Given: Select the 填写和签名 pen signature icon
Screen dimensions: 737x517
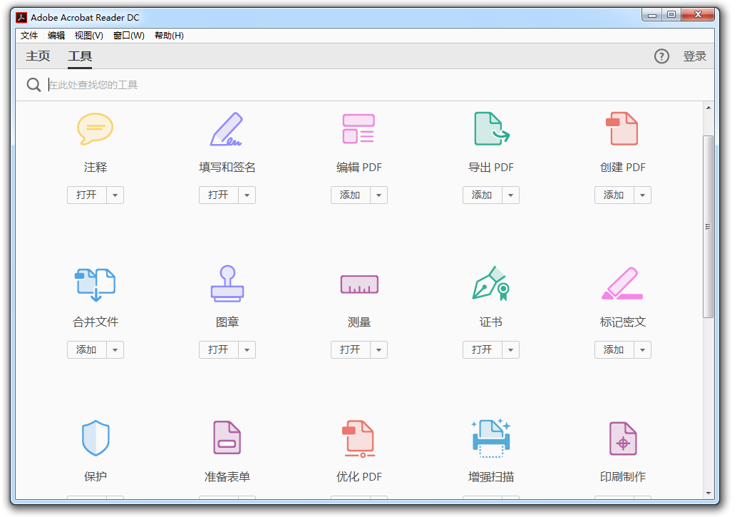Looking at the screenshot, I should (x=227, y=129).
